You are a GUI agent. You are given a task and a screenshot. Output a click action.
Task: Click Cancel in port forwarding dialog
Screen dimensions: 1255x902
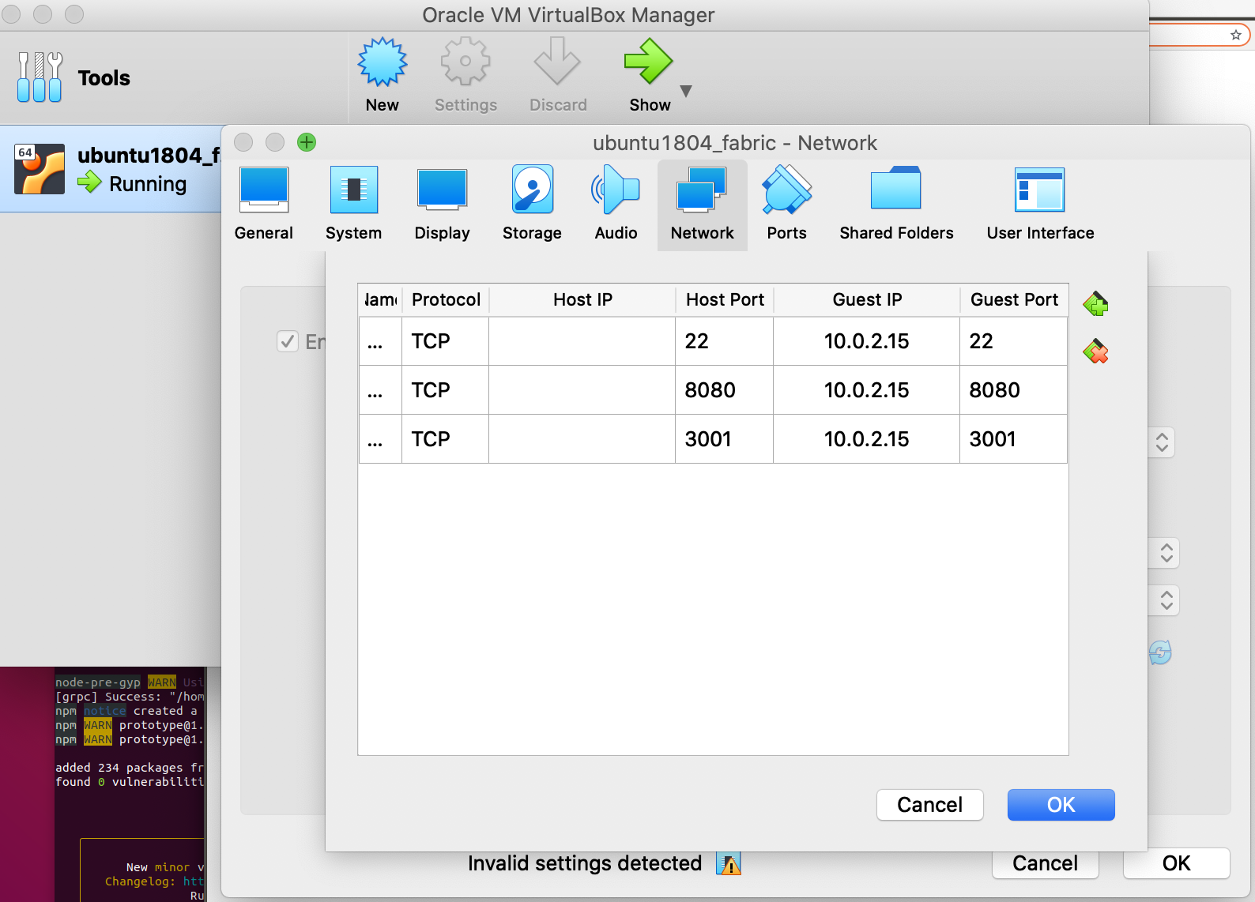[930, 805]
